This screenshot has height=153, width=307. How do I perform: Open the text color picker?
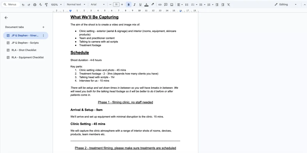click(x=146, y=5)
